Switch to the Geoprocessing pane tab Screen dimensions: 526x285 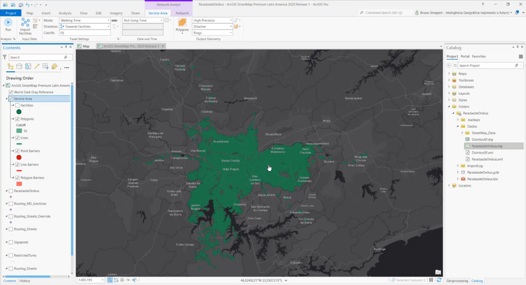(457, 281)
